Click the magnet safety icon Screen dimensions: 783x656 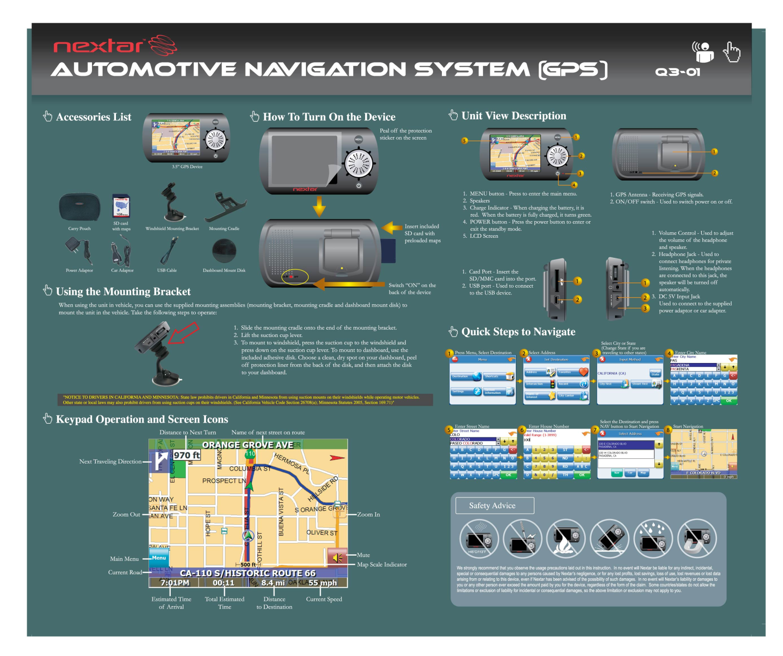pyautogui.click(x=697, y=539)
